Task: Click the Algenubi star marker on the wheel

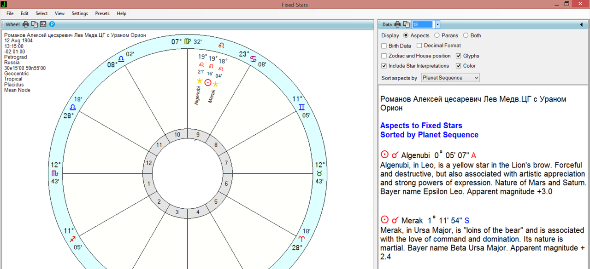Action: (x=200, y=81)
